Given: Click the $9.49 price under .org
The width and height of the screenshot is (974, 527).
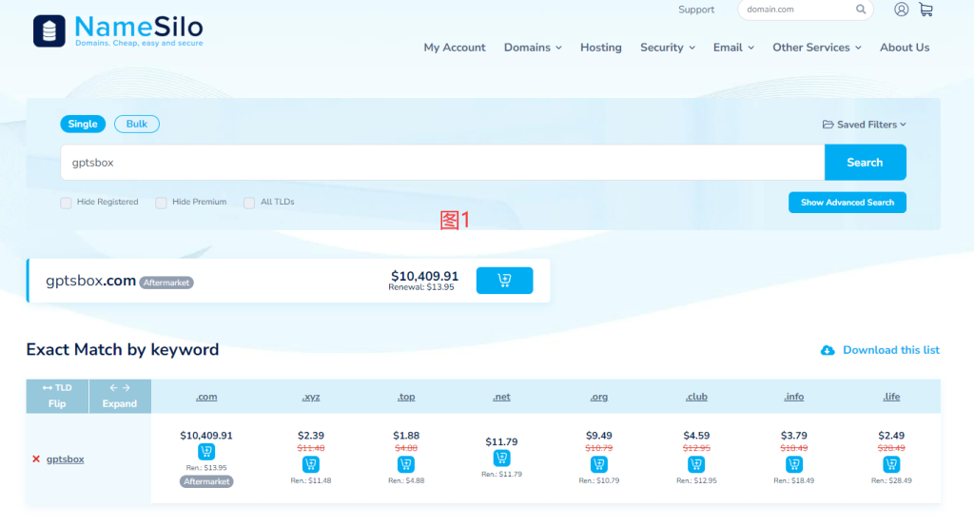Looking at the screenshot, I should [x=599, y=436].
